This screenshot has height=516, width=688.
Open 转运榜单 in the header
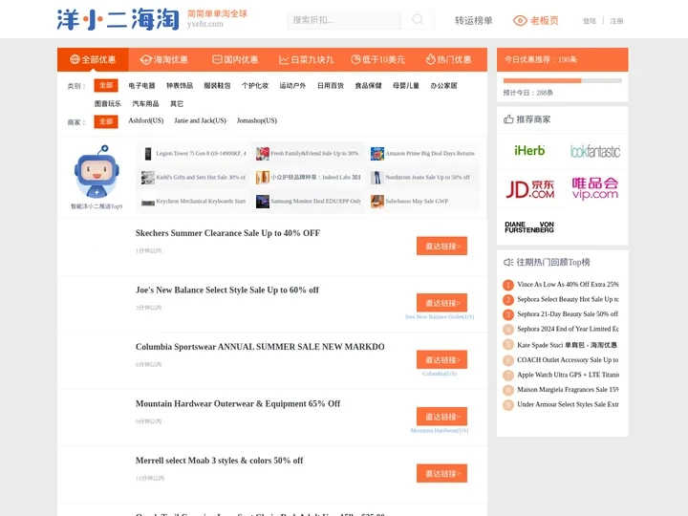(x=473, y=21)
